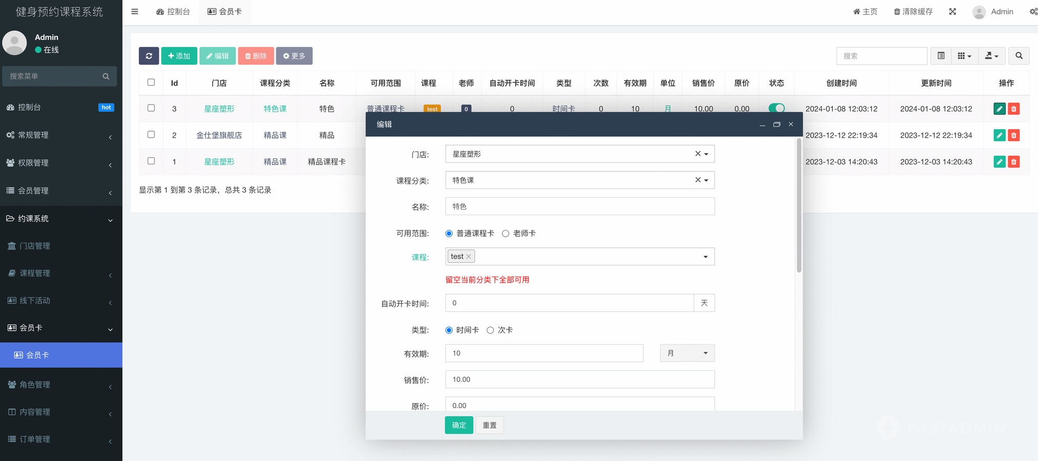Click the 销售价 input field
The image size is (1038, 461).
coord(579,380)
